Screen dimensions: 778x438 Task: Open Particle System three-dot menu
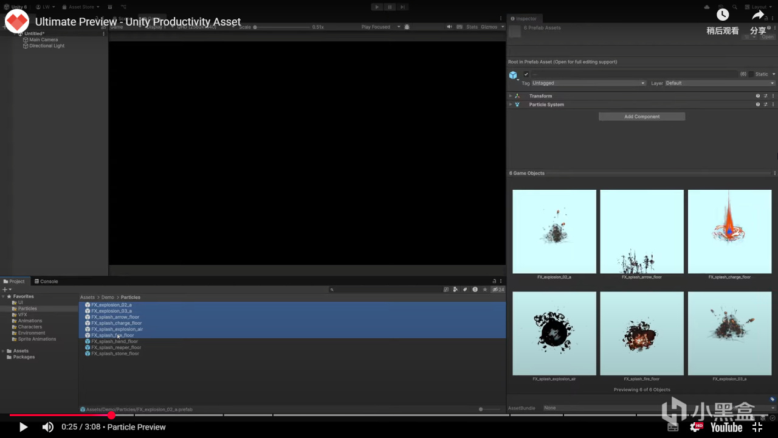[x=773, y=105]
